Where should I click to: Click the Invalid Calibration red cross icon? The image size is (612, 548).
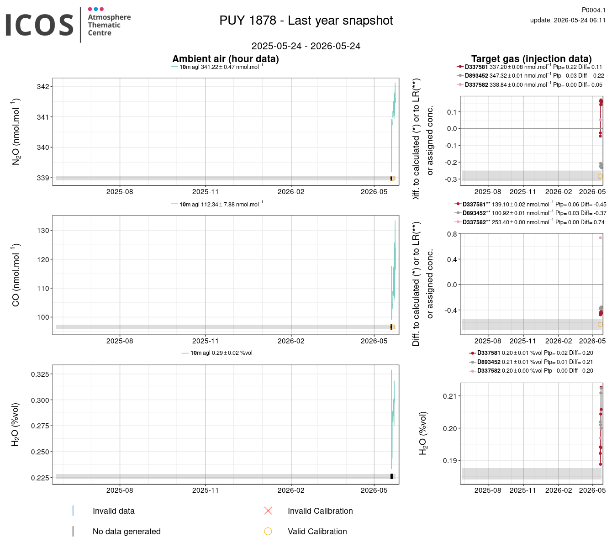tap(268, 511)
